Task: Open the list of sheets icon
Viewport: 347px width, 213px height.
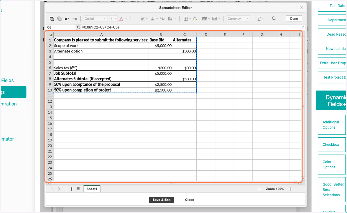Action: (78, 189)
